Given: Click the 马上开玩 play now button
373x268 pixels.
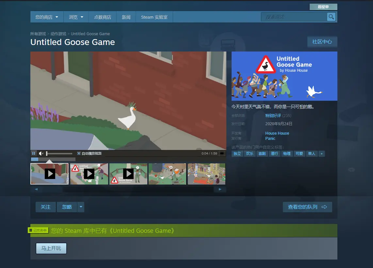Looking at the screenshot, I should coord(51,248).
